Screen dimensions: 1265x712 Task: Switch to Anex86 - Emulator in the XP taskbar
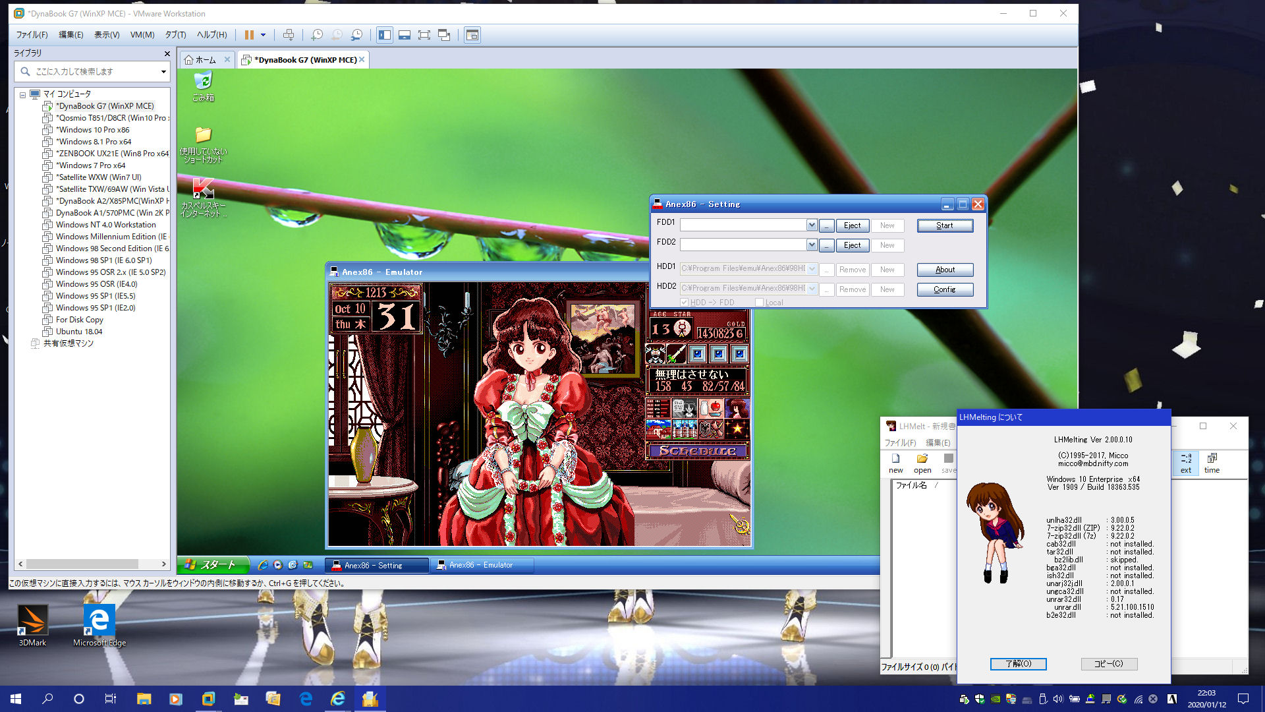point(482,565)
